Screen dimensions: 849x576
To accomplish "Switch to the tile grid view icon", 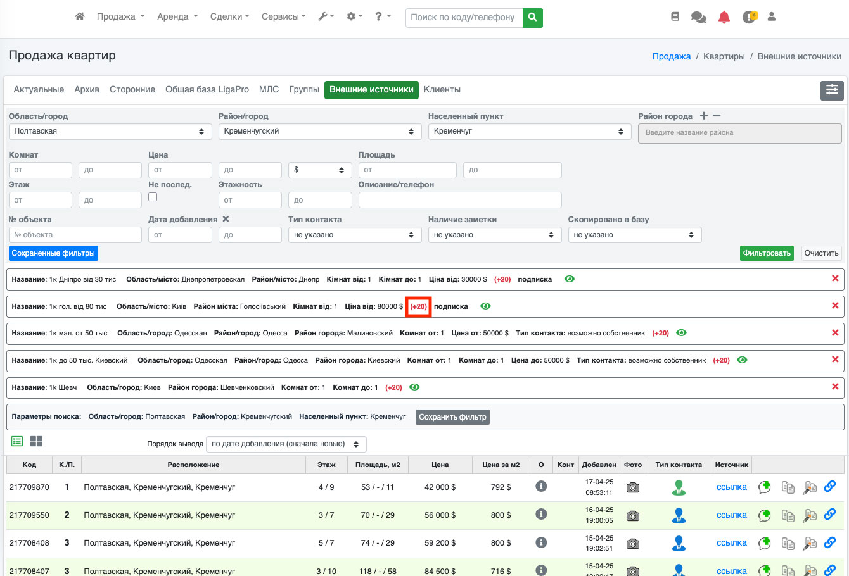I will point(36,441).
